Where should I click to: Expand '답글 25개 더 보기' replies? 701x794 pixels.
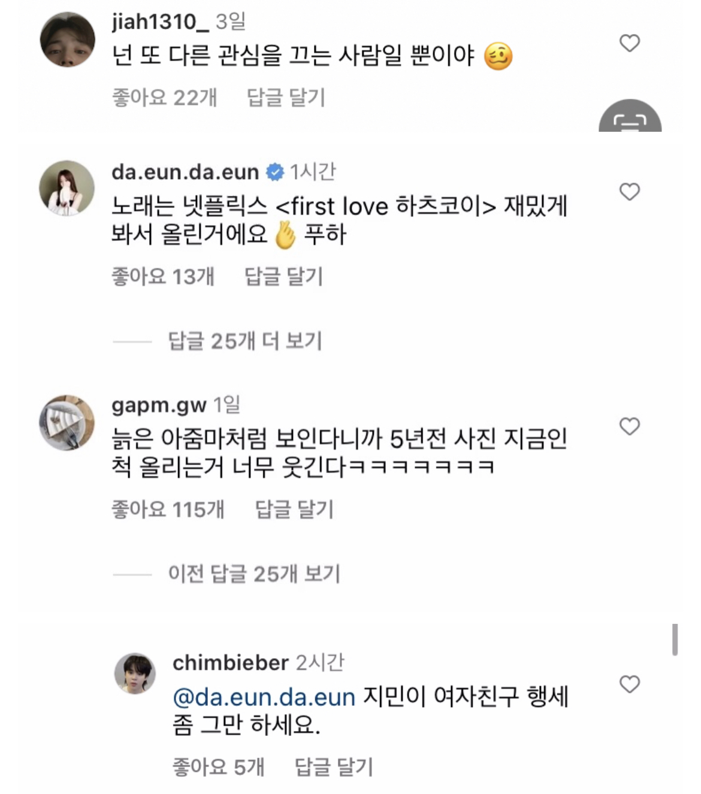coord(245,341)
